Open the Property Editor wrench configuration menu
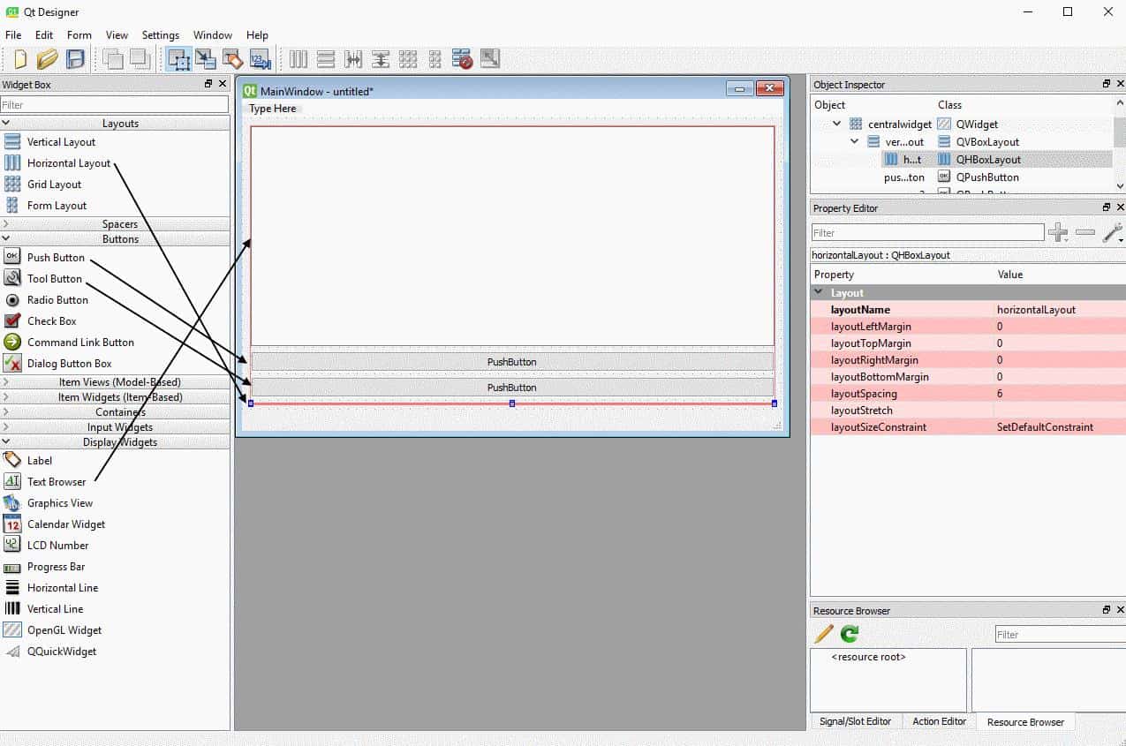1126x746 pixels. coord(1112,233)
